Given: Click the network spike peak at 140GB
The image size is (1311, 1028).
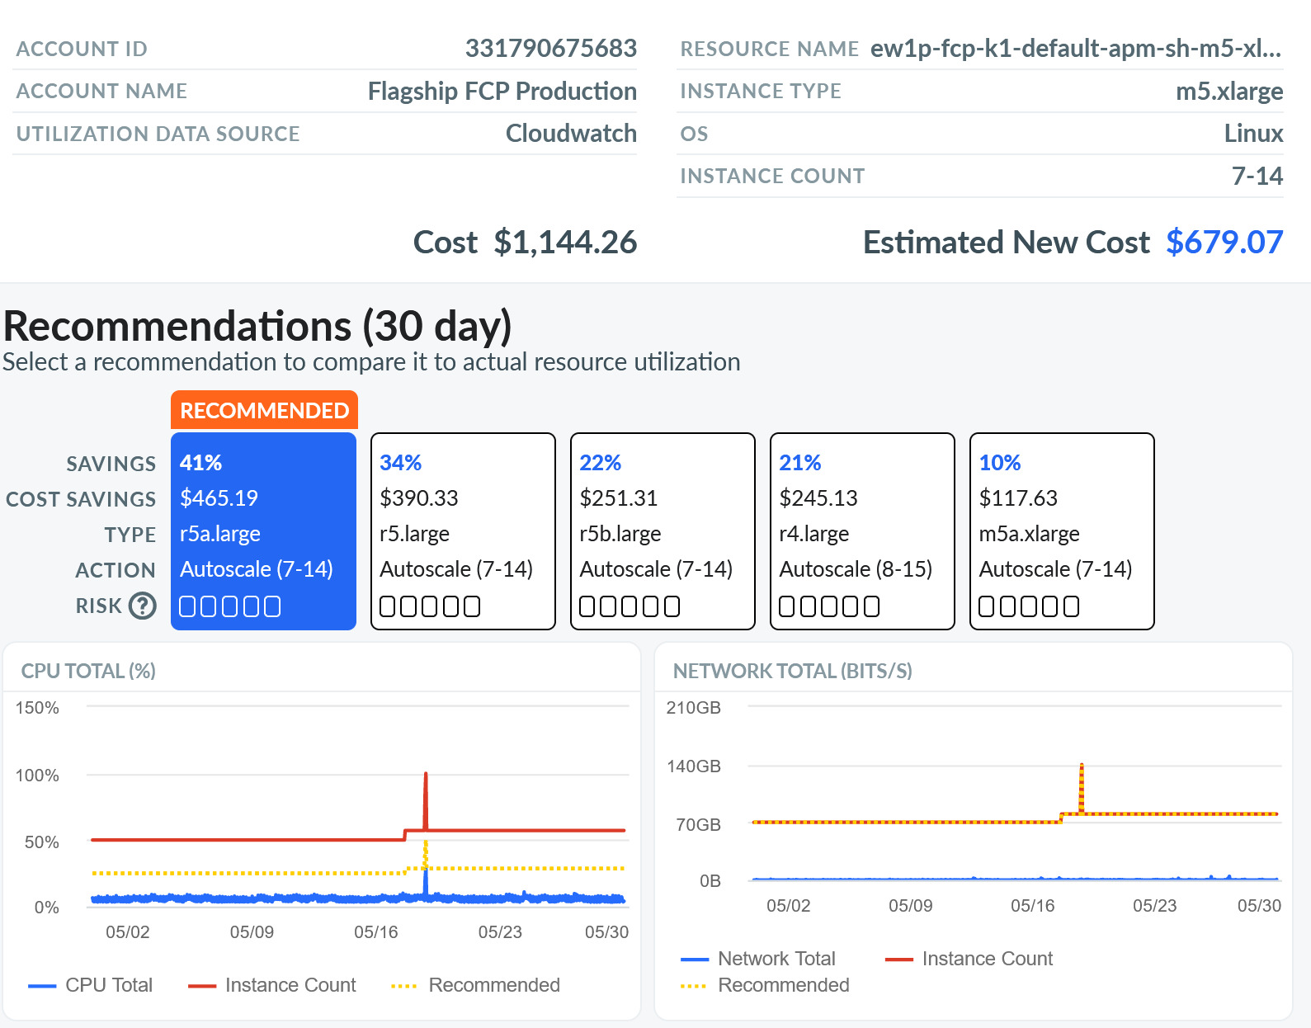Looking at the screenshot, I should click(1082, 767).
